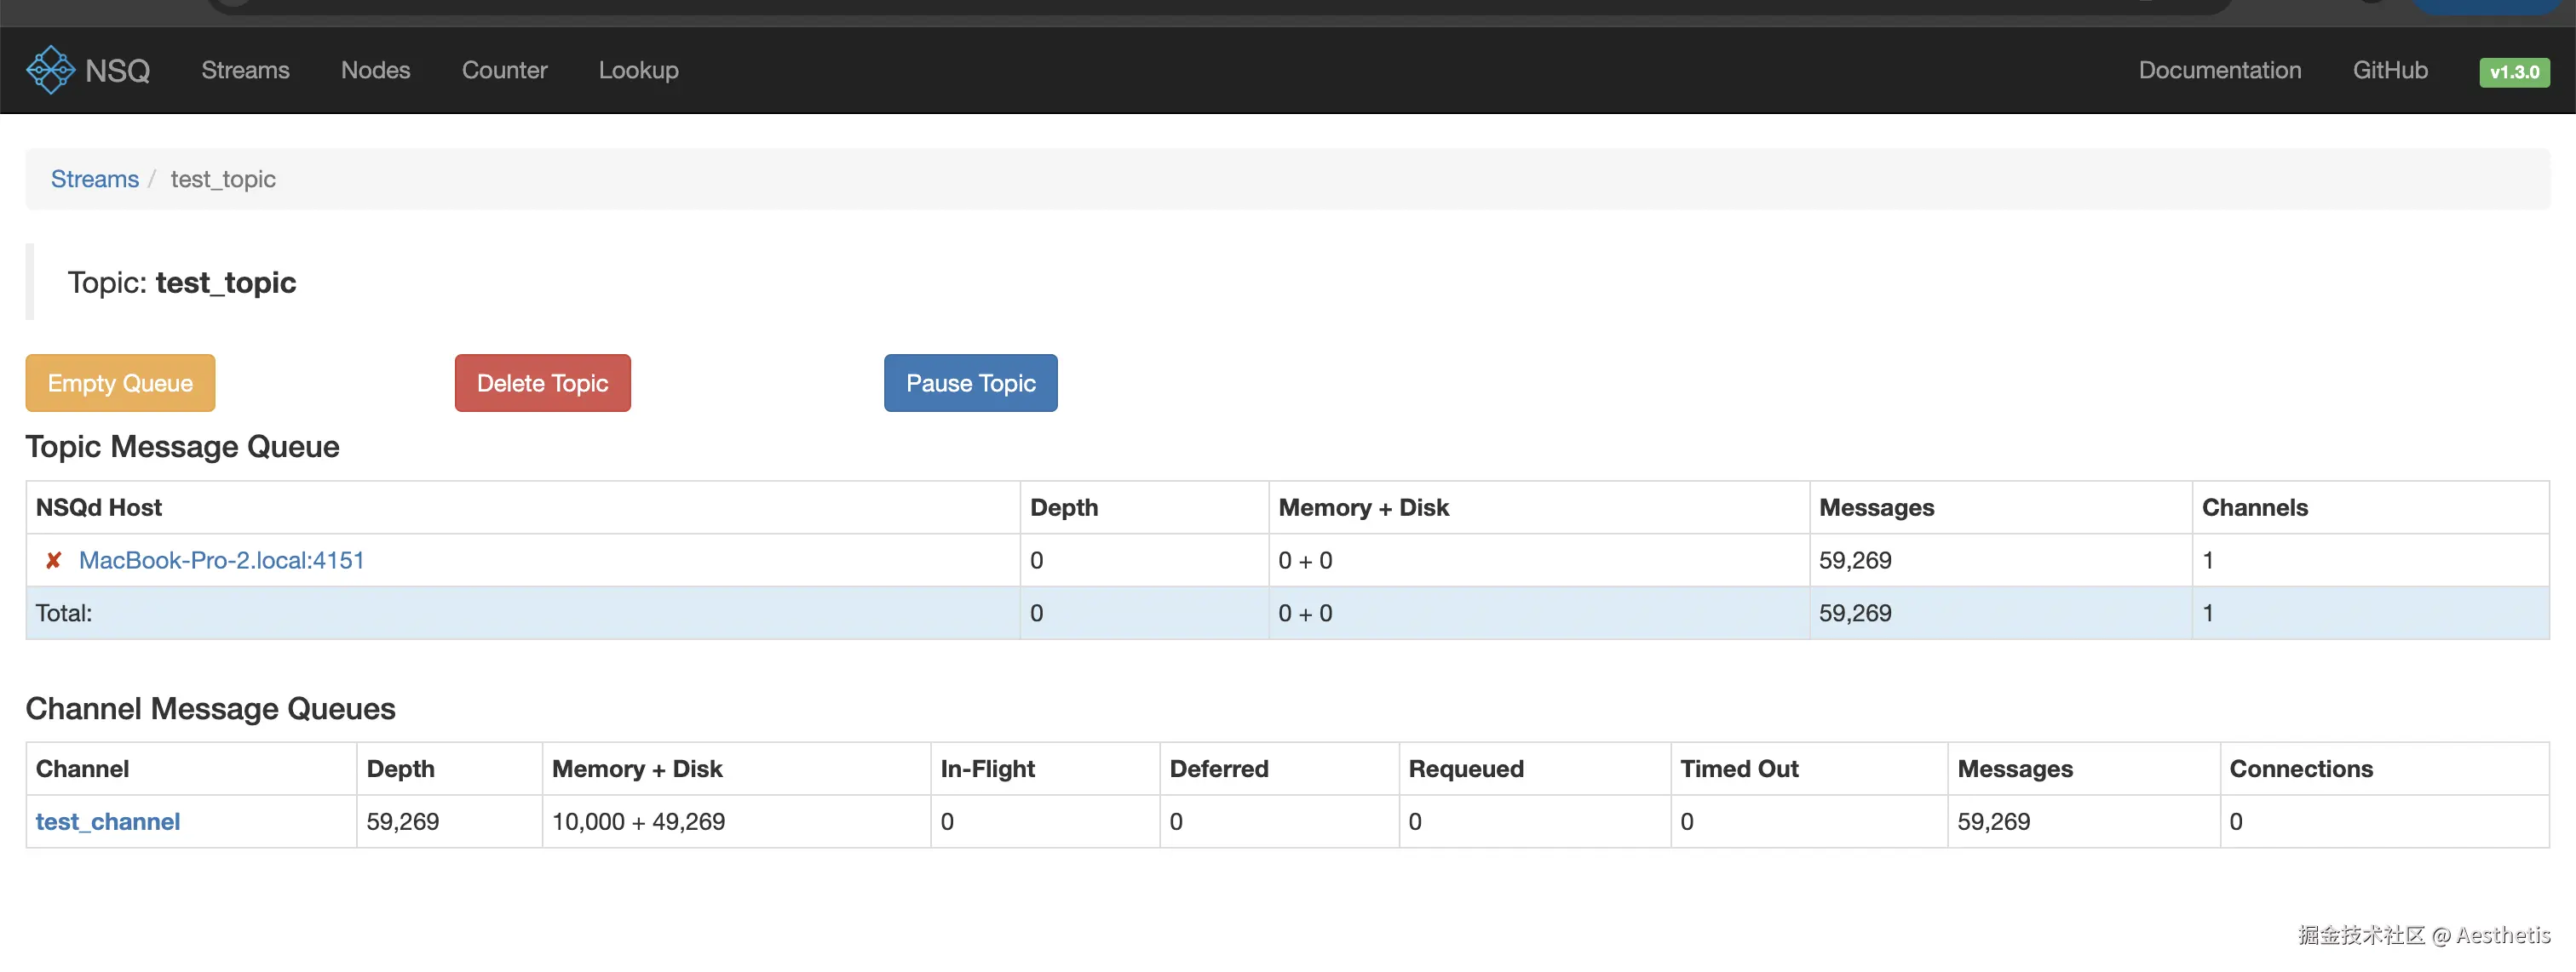
Task: Visit the GitHub link in navbar
Action: coord(2389,70)
